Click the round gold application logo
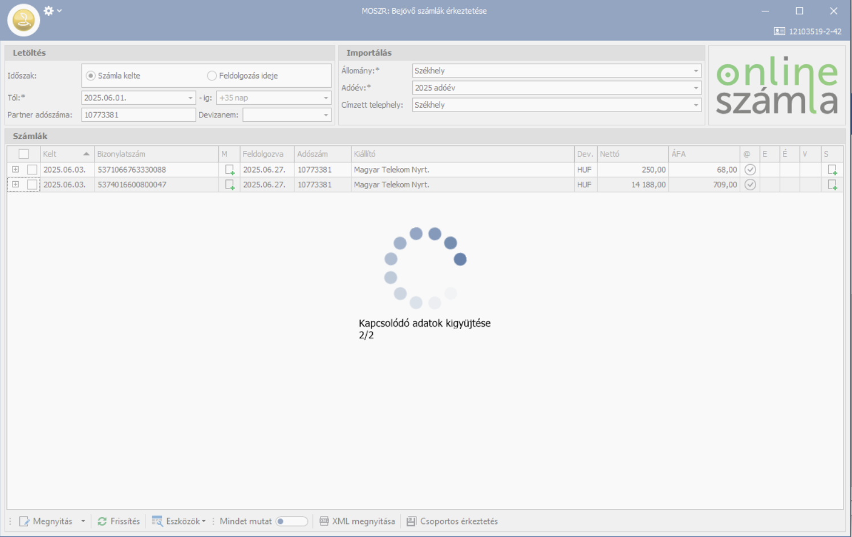852x537 pixels. 23,21
